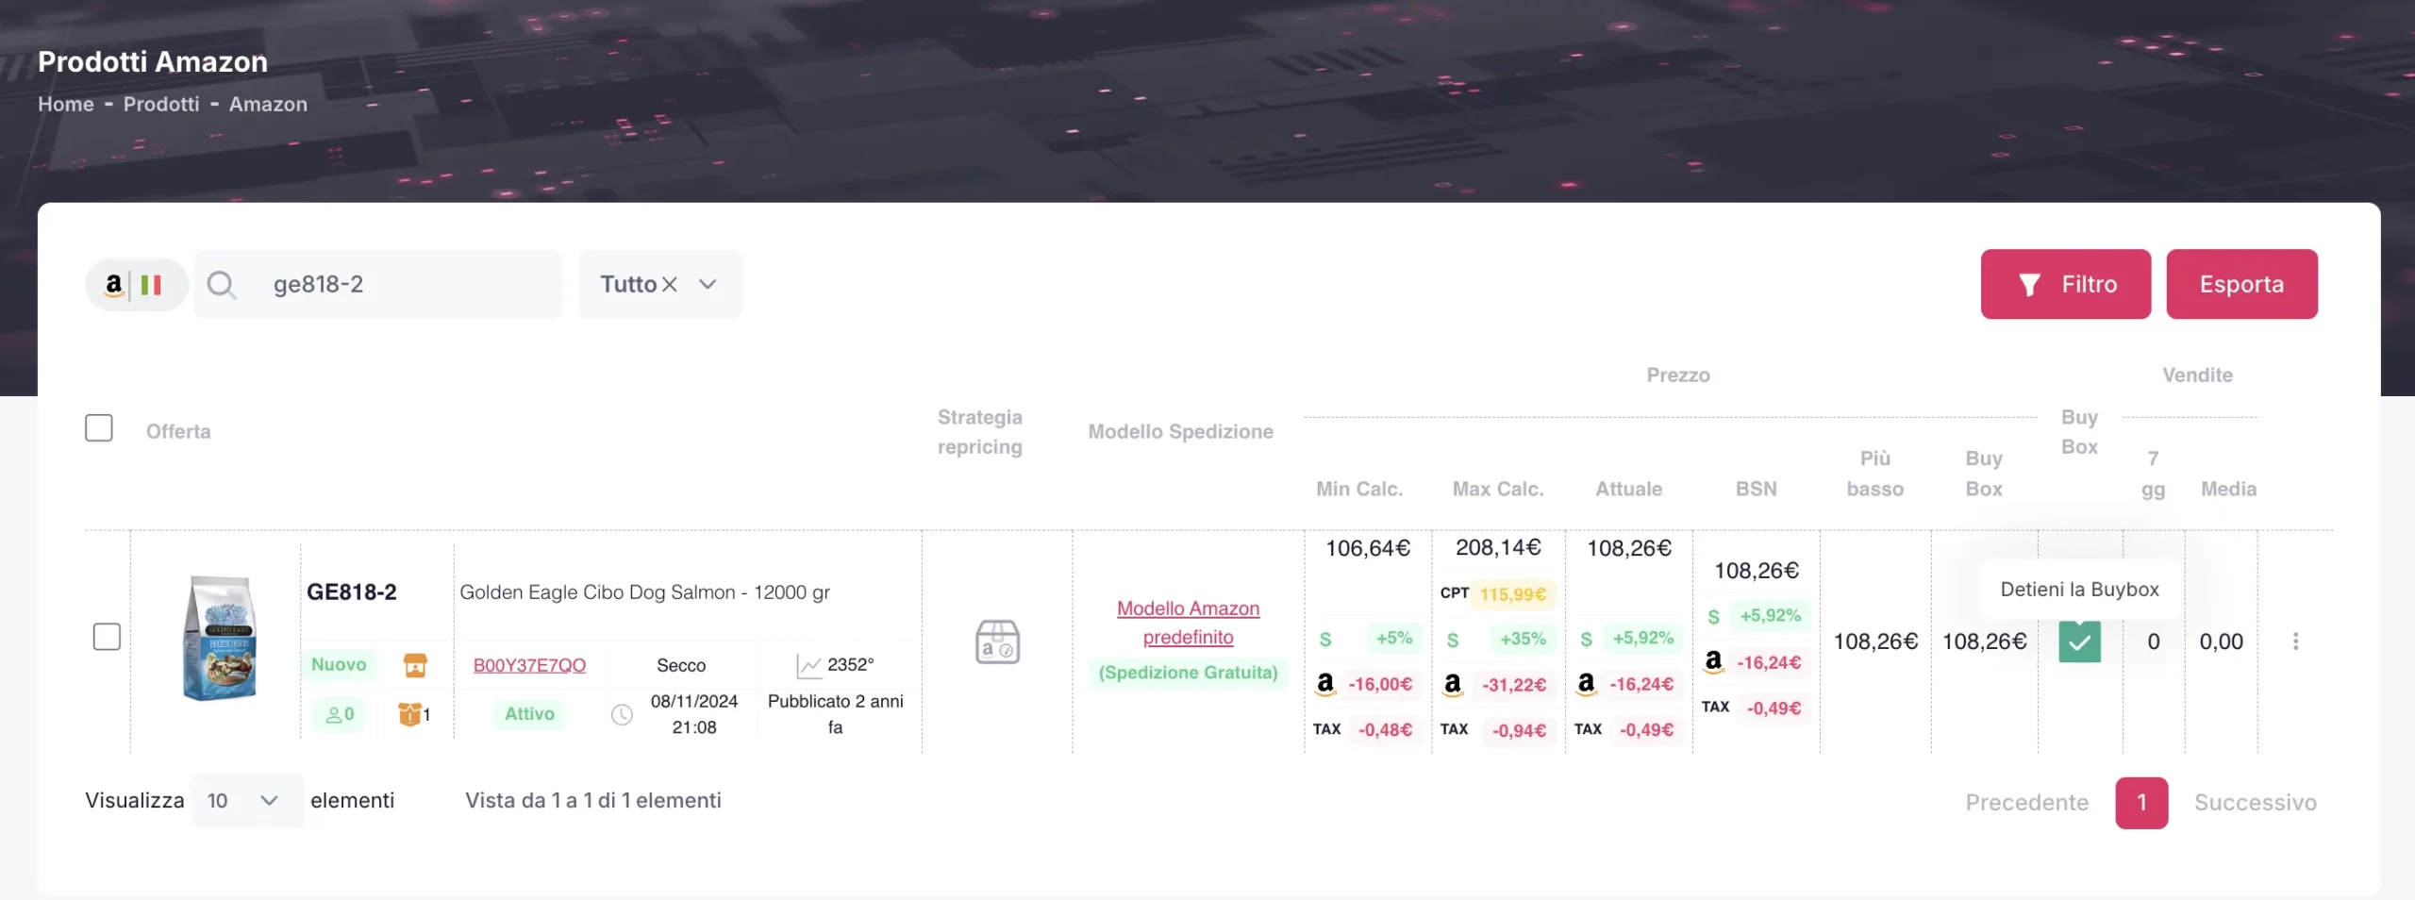This screenshot has width=2415, height=900.
Task: Click the Nuovo condition badge
Action: [339, 664]
